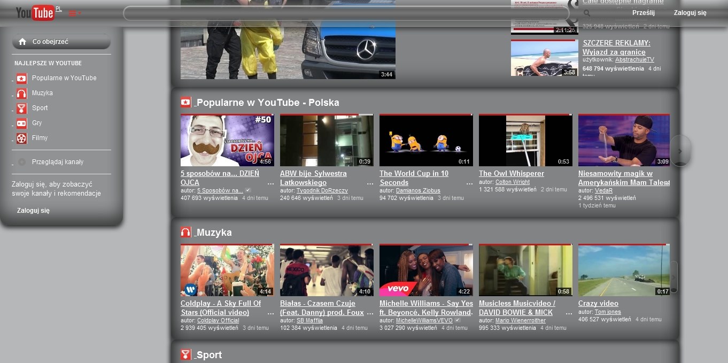Play the Coldplay A Sky Full Of Stars thumbnail
The width and height of the screenshot is (728, 363).
227,271
